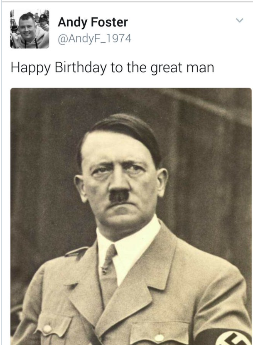
Task: Click the word 'Birthday' in the tweet
Action: (80, 68)
